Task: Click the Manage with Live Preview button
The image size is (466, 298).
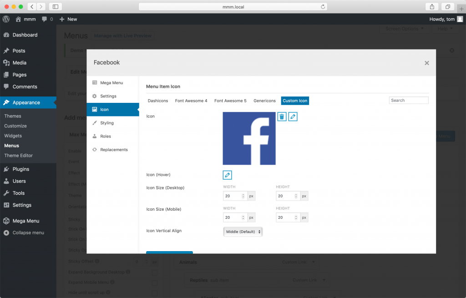Action: 123,35
